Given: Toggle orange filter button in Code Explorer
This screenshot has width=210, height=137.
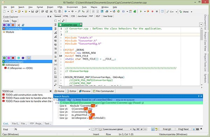Looking at the screenshot, I should [x=13, y=25].
